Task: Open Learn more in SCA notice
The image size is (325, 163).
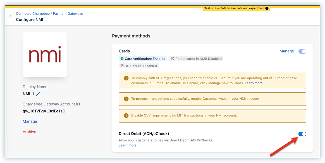Action: (254, 83)
